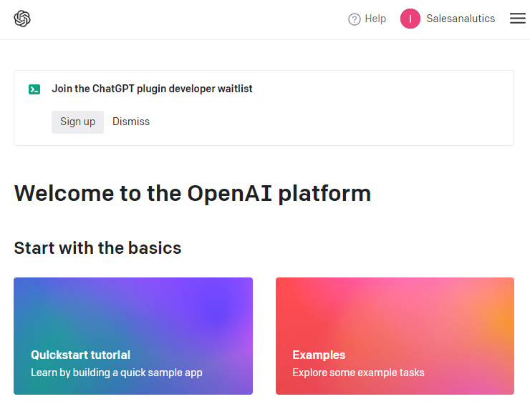Open the purple Quickstart tutorial card

tap(133, 315)
